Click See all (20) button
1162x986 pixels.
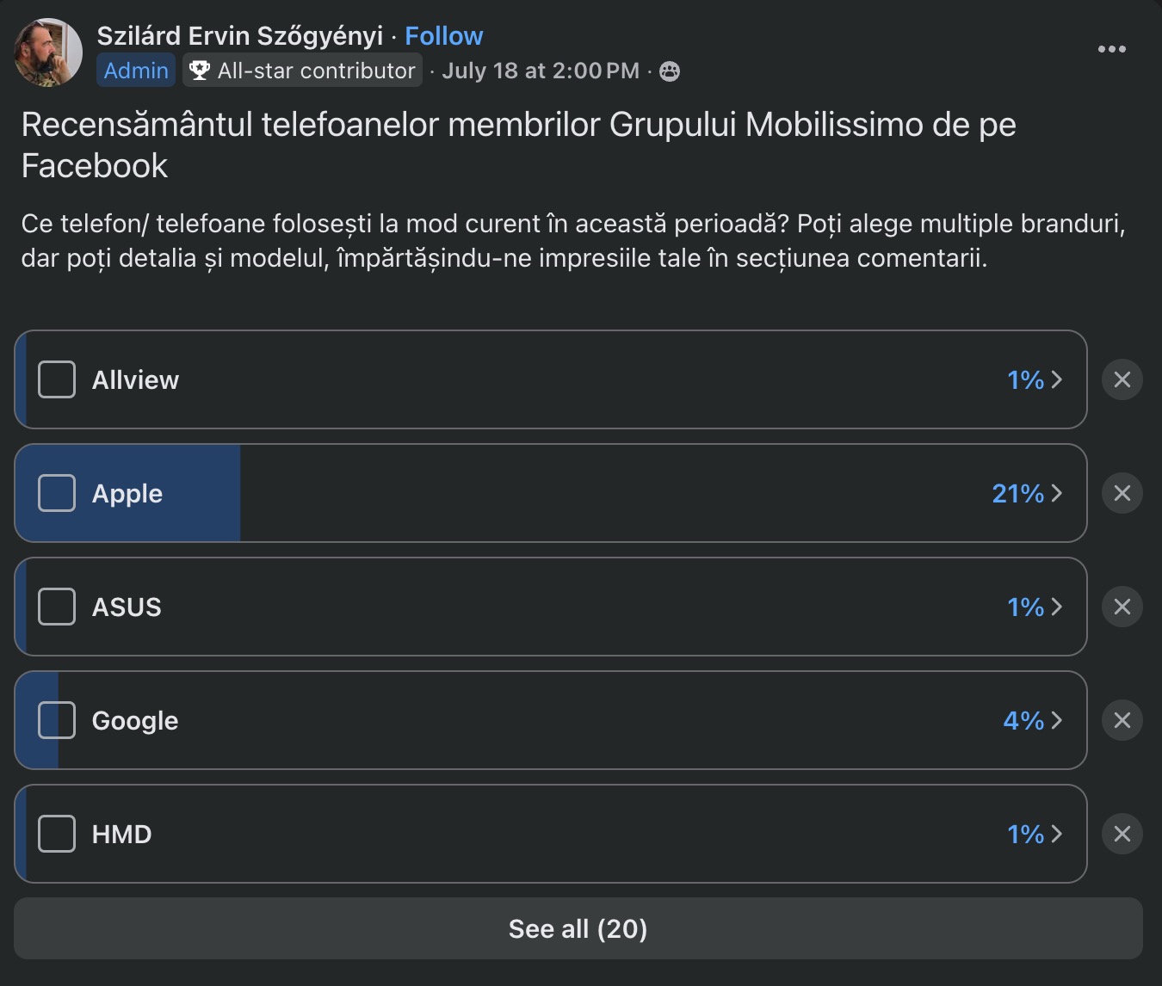point(578,928)
